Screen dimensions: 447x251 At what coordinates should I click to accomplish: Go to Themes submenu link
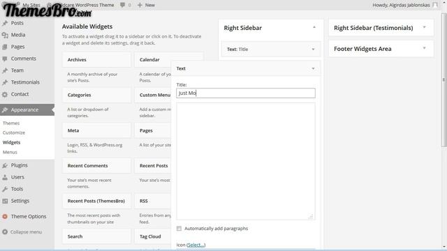11,123
